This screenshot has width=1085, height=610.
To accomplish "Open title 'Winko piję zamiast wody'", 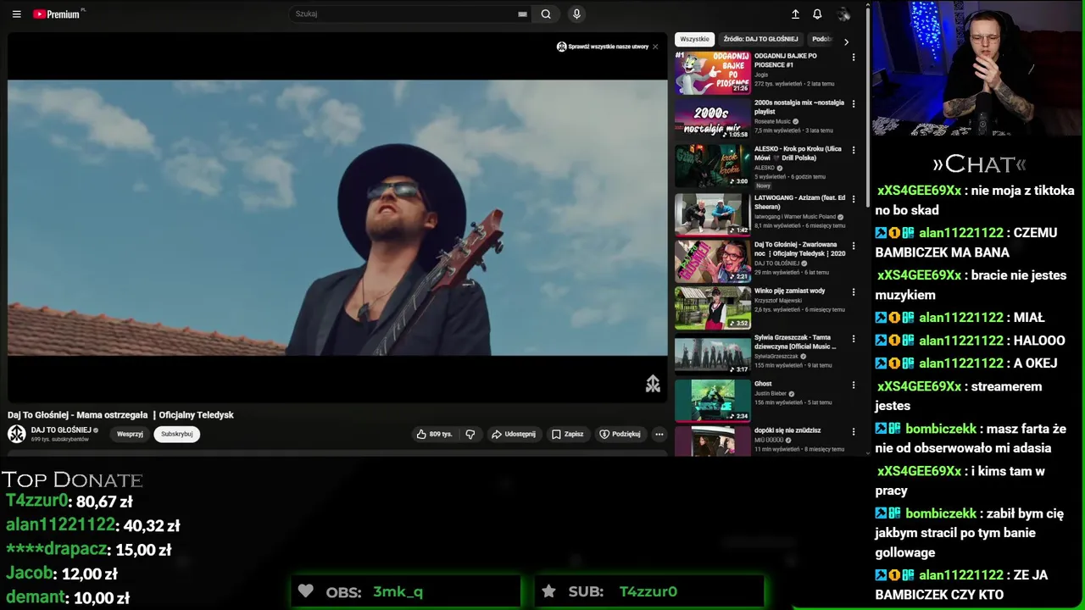I will pyautogui.click(x=790, y=291).
